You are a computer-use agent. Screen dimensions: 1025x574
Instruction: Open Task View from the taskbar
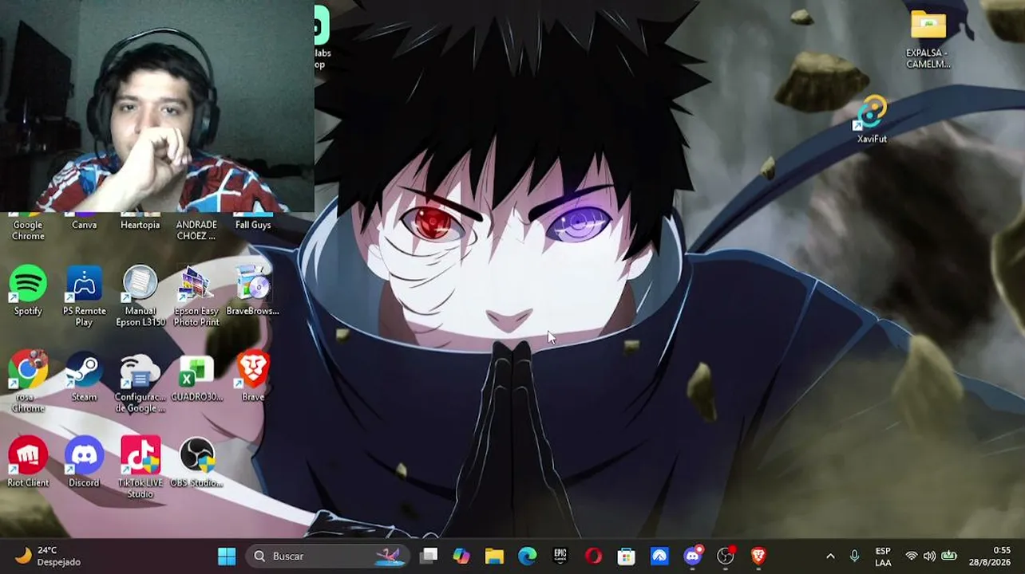coord(429,556)
